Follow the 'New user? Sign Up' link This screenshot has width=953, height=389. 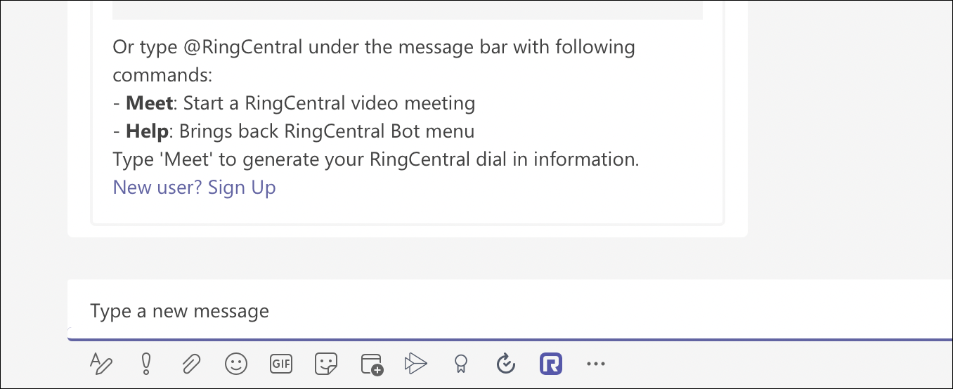(x=194, y=187)
